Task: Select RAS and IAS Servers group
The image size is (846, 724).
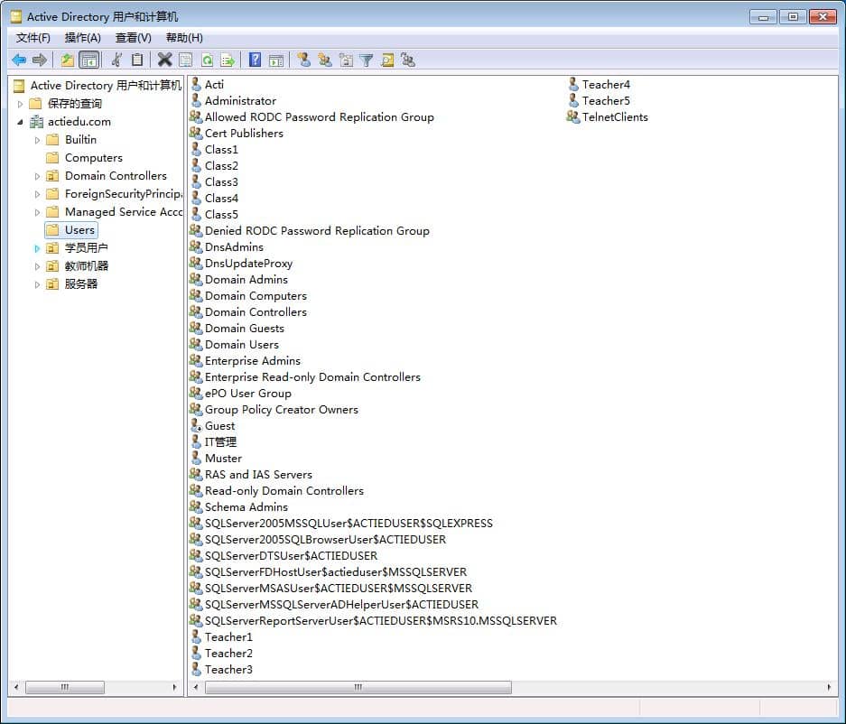Action: pyautogui.click(x=258, y=474)
